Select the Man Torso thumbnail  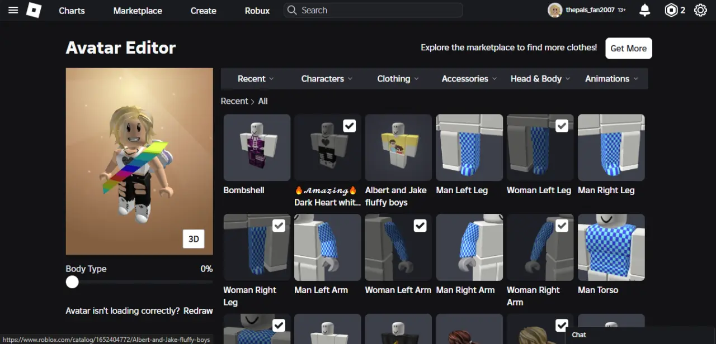[611, 247]
